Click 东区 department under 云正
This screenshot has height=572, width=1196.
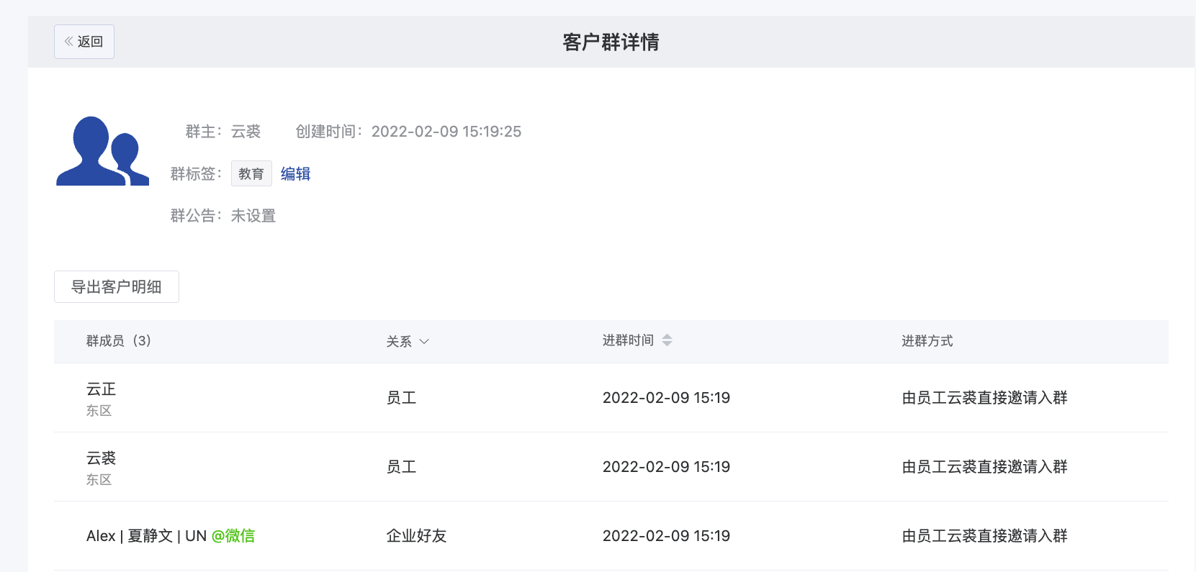tap(99, 411)
